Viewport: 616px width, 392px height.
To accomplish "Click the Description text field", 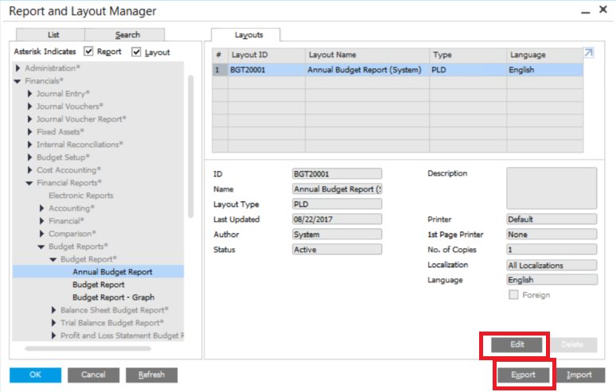I will coord(551,188).
